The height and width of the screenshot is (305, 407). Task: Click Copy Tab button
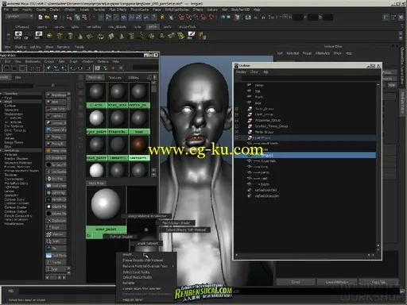378,282
